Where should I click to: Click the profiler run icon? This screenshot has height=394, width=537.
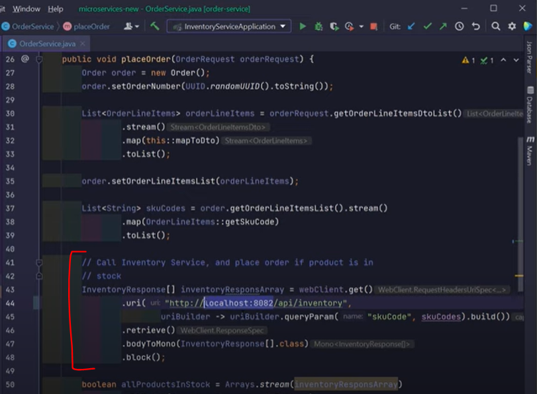point(350,26)
